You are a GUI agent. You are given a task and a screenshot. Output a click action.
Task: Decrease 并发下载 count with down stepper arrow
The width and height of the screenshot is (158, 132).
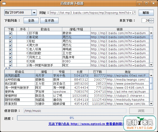tap(152, 22)
